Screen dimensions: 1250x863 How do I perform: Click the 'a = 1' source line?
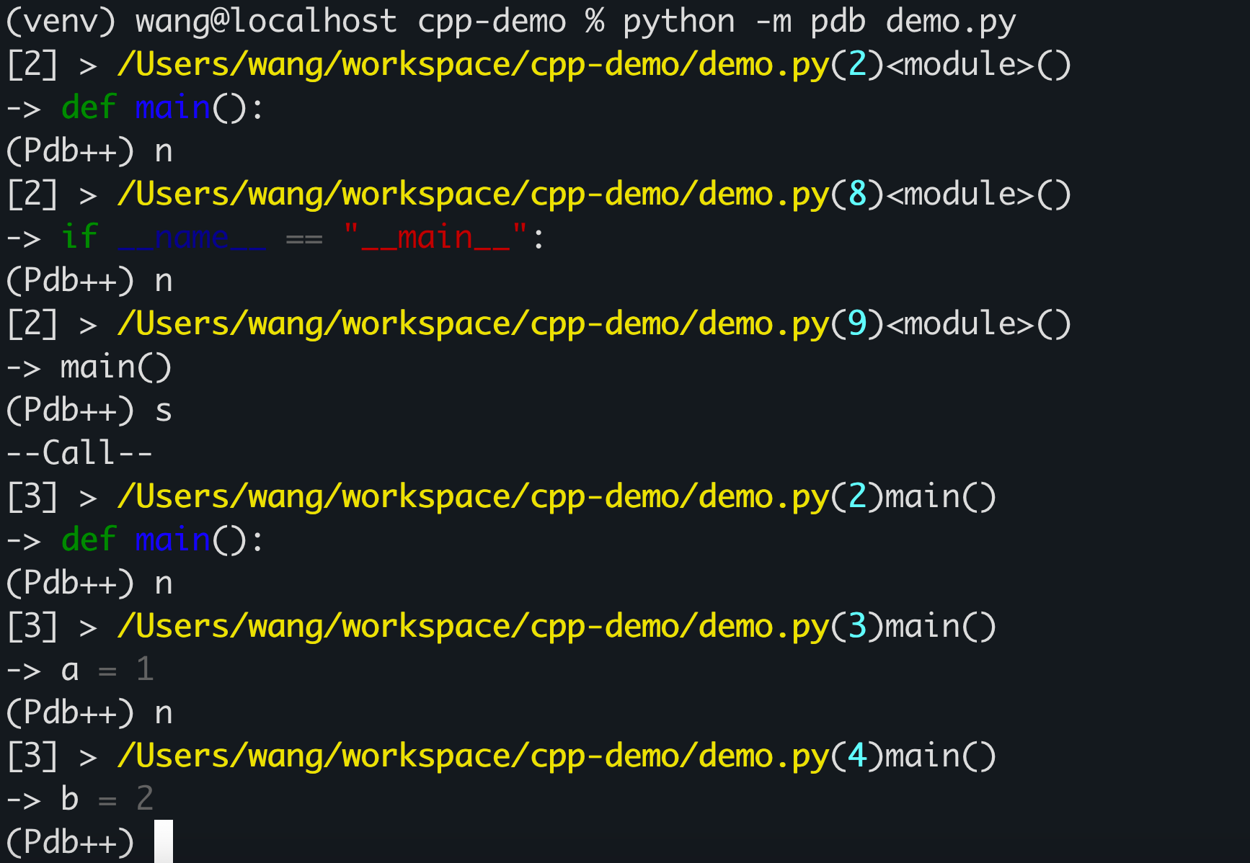(80, 670)
